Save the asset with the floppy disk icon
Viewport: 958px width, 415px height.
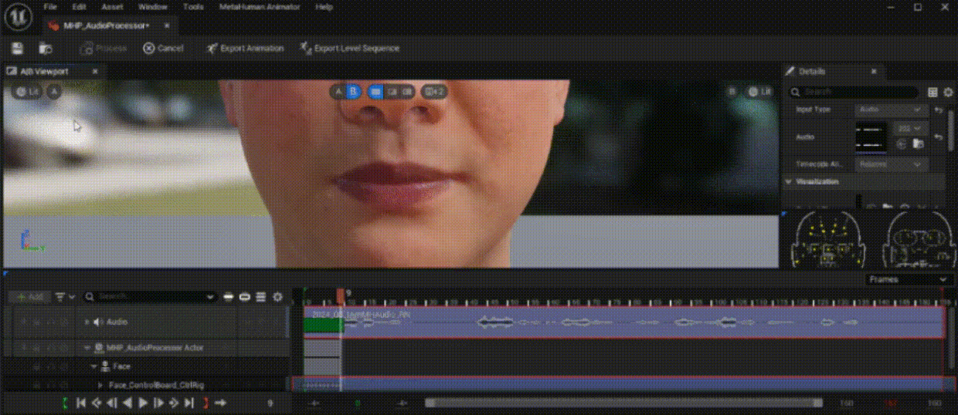point(17,48)
